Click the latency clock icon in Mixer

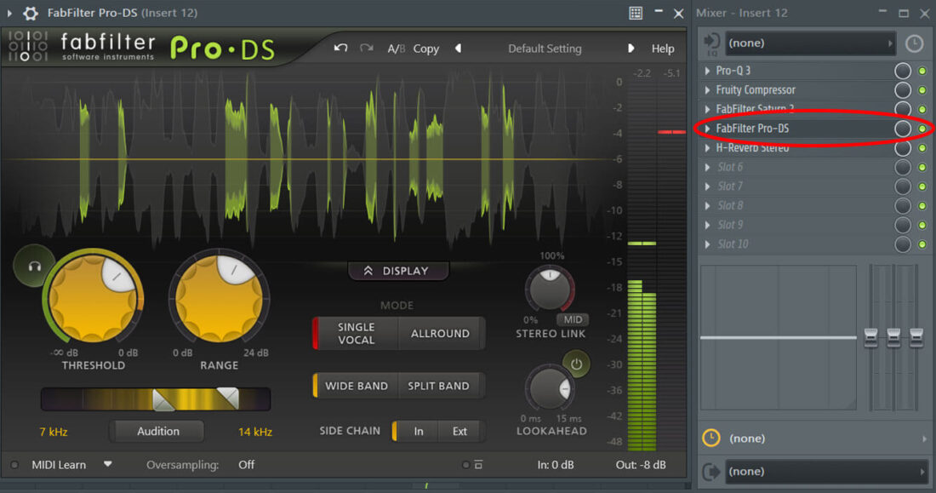tap(914, 43)
